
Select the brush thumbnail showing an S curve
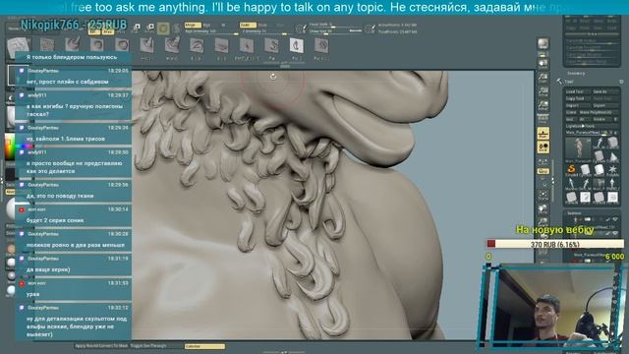[271, 46]
